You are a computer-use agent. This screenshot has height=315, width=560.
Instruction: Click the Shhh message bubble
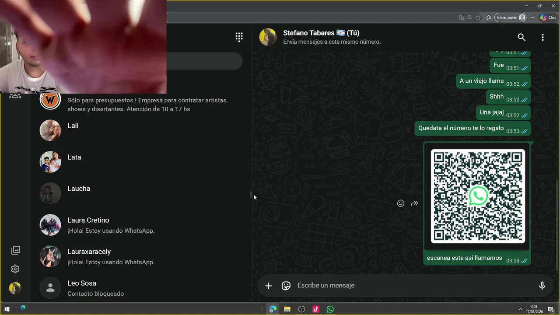point(508,97)
